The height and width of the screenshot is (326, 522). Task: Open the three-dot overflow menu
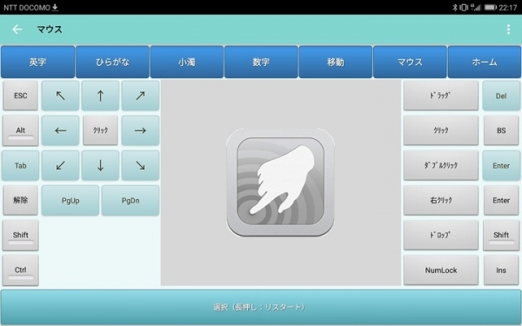508,30
